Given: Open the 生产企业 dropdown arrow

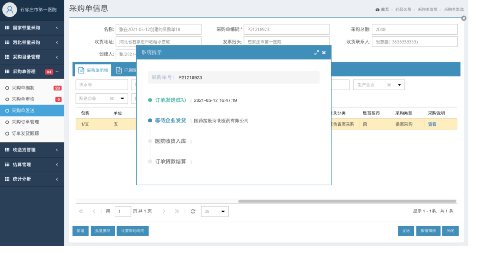Looking at the screenshot, I should coord(399,85).
